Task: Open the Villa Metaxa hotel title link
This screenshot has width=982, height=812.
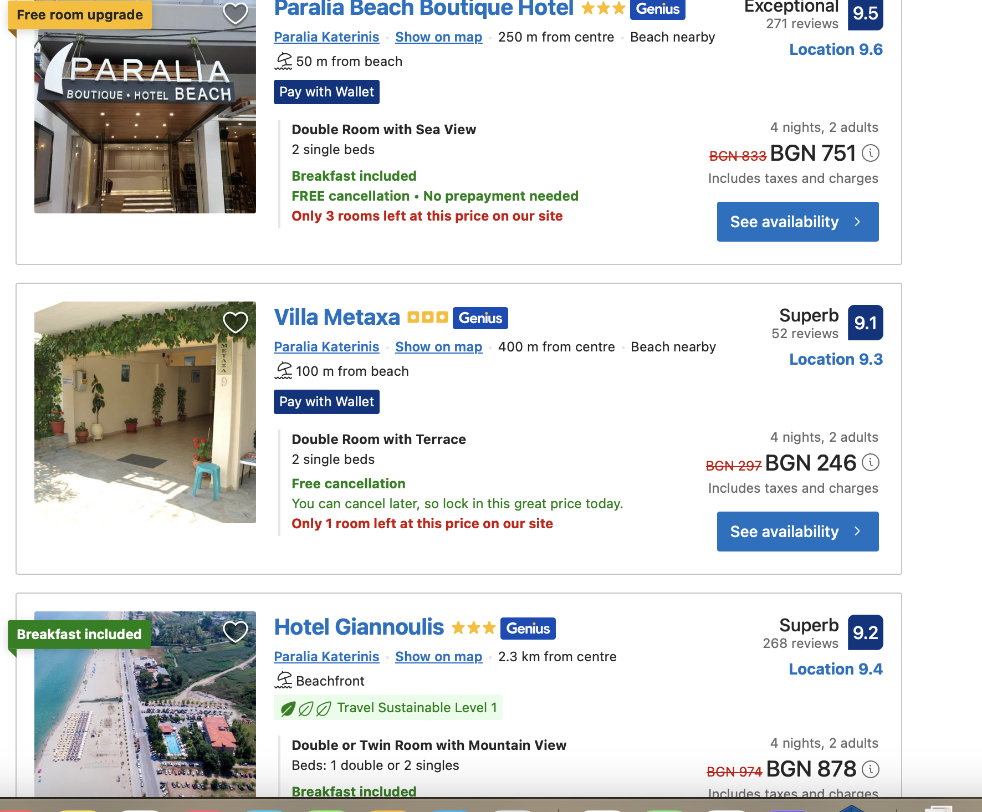Action: pos(337,318)
